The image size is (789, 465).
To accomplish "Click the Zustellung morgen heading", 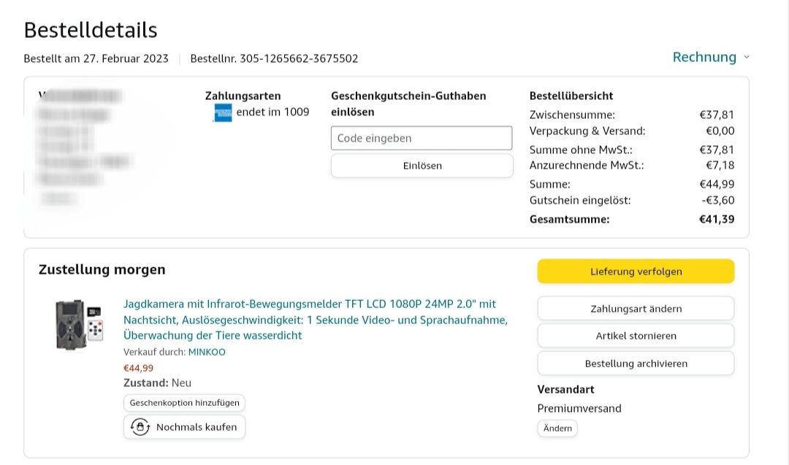I will point(102,269).
